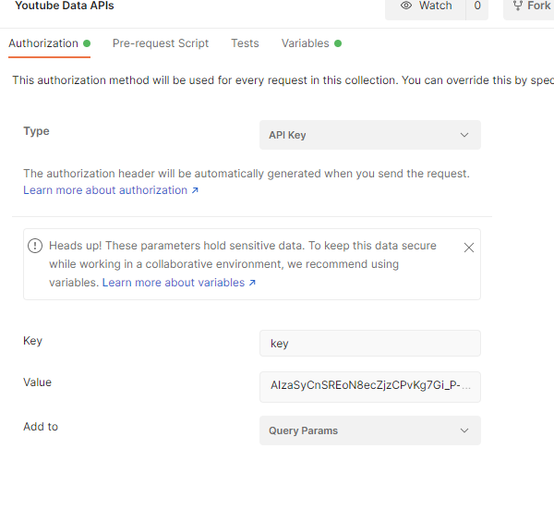
Task: Open the Add to Query Params dropdown
Action: pyautogui.click(x=370, y=430)
